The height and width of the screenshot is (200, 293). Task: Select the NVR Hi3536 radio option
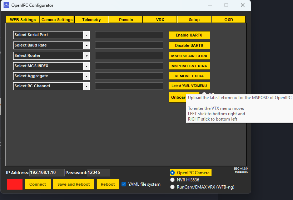[173, 180]
